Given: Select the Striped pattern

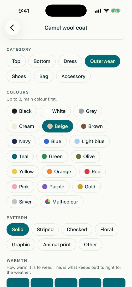Looking at the screenshot, I should 45,229.
